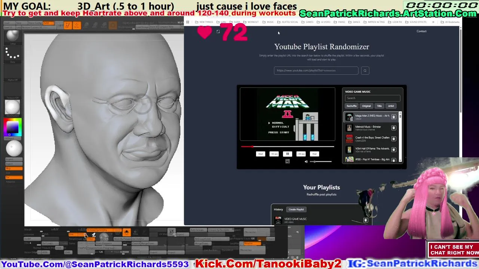
Task: Open the IMPROV ACTING bookmark folder
Action: (x=374, y=22)
